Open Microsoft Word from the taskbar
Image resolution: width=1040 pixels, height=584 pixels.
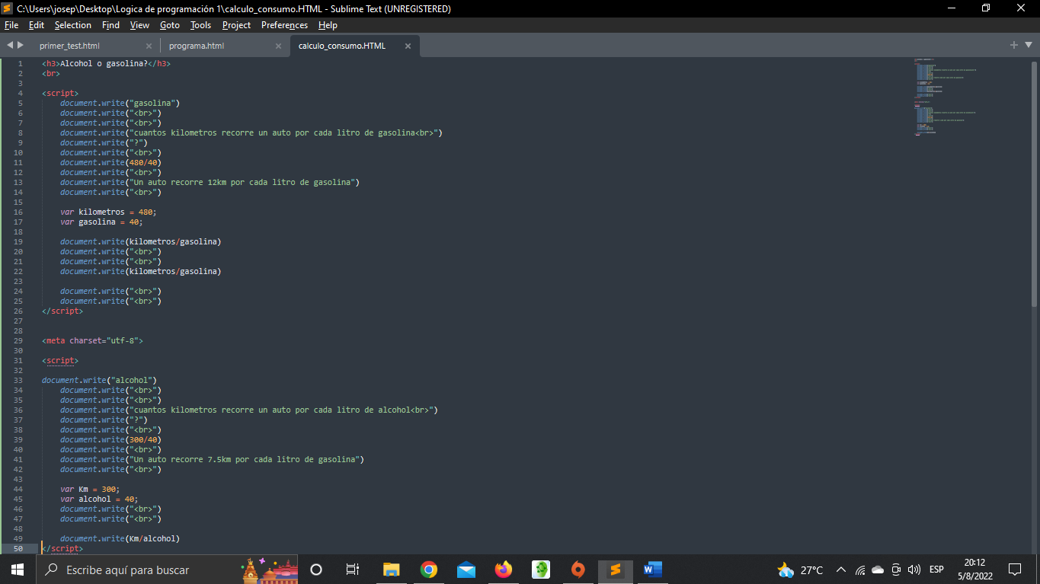653,570
